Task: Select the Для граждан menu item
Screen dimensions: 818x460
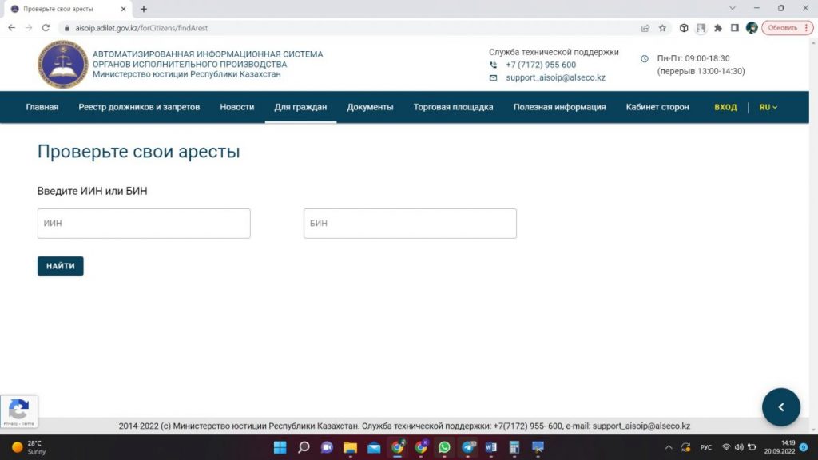Action: coord(300,107)
